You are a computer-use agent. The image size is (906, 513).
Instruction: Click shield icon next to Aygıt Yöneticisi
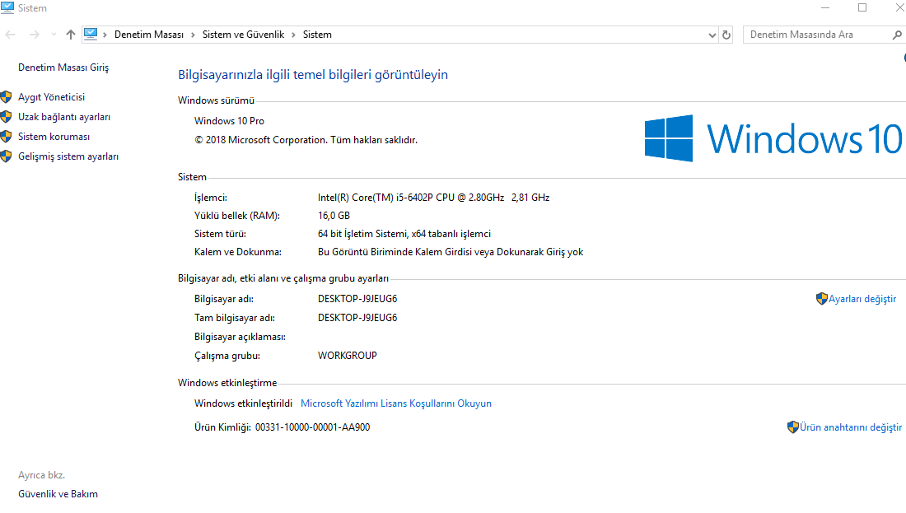pos(7,97)
